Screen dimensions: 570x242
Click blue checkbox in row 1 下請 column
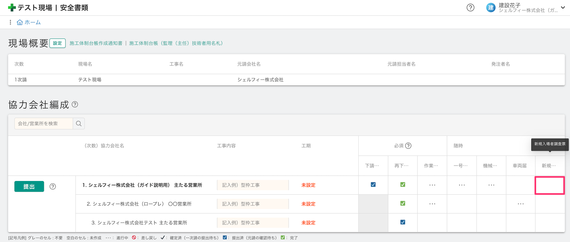point(373,185)
